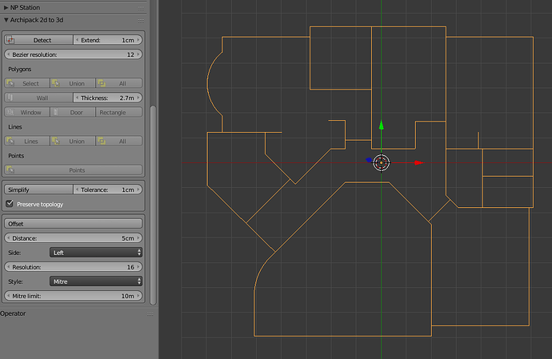552x359 pixels.
Task: Increase the Extend value with right arrow
Action: (138, 40)
